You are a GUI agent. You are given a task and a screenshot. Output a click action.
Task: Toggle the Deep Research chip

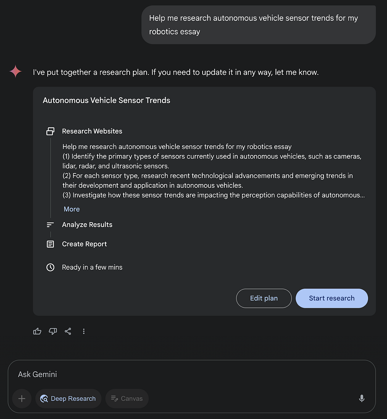click(68, 399)
